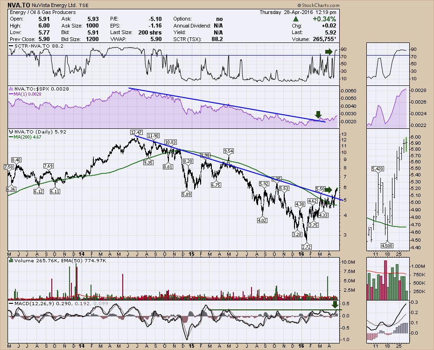434x350 pixels.
Task: Click the area-chart icon beside NVA.TO:$SPX
Action: pos(11,89)
